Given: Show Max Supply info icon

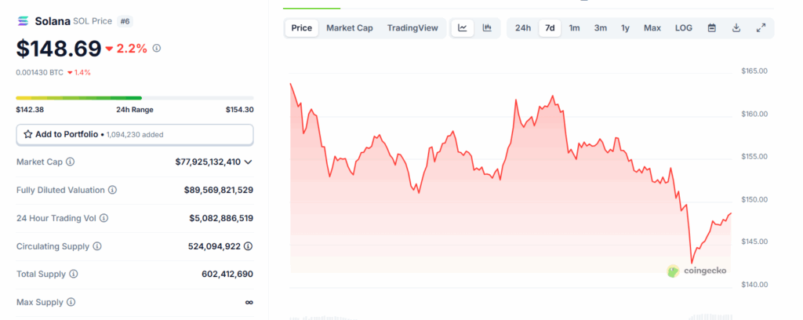Looking at the screenshot, I should 71,302.
